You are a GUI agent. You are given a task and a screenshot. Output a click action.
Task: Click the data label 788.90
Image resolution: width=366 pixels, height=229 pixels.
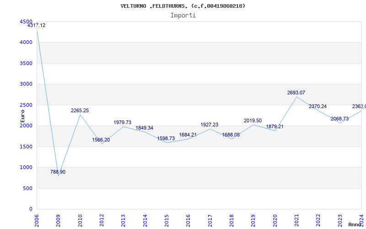tap(58, 172)
